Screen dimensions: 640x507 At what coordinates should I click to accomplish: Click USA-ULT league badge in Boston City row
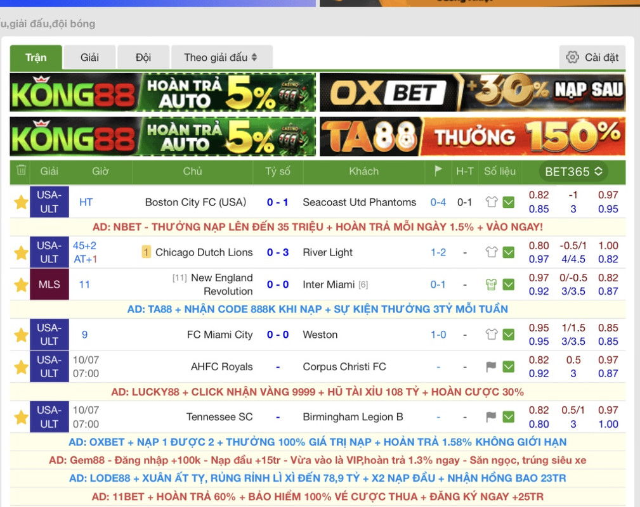pyautogui.click(x=49, y=202)
